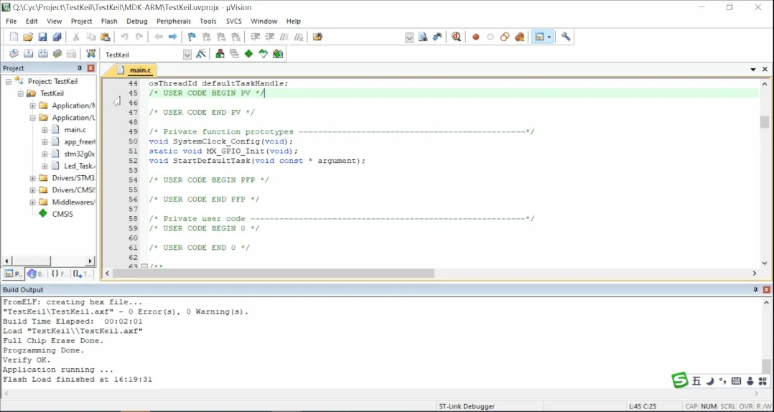Viewport: 774px width, 412px height.
Task: Open the Pack Installer icon
Action: (x=278, y=54)
